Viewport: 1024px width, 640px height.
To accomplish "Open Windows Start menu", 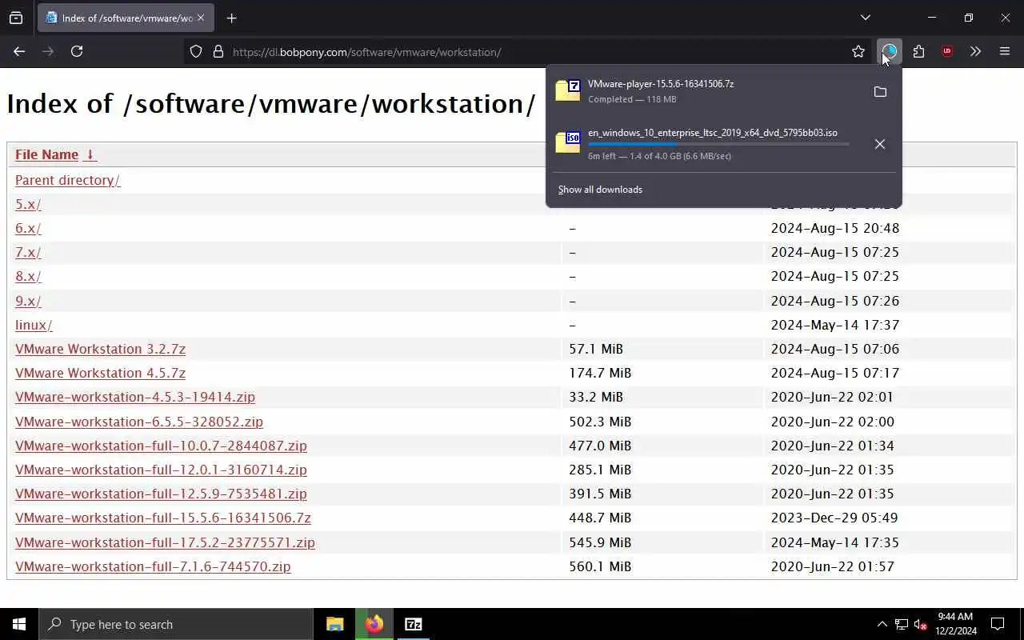I will [x=19, y=624].
